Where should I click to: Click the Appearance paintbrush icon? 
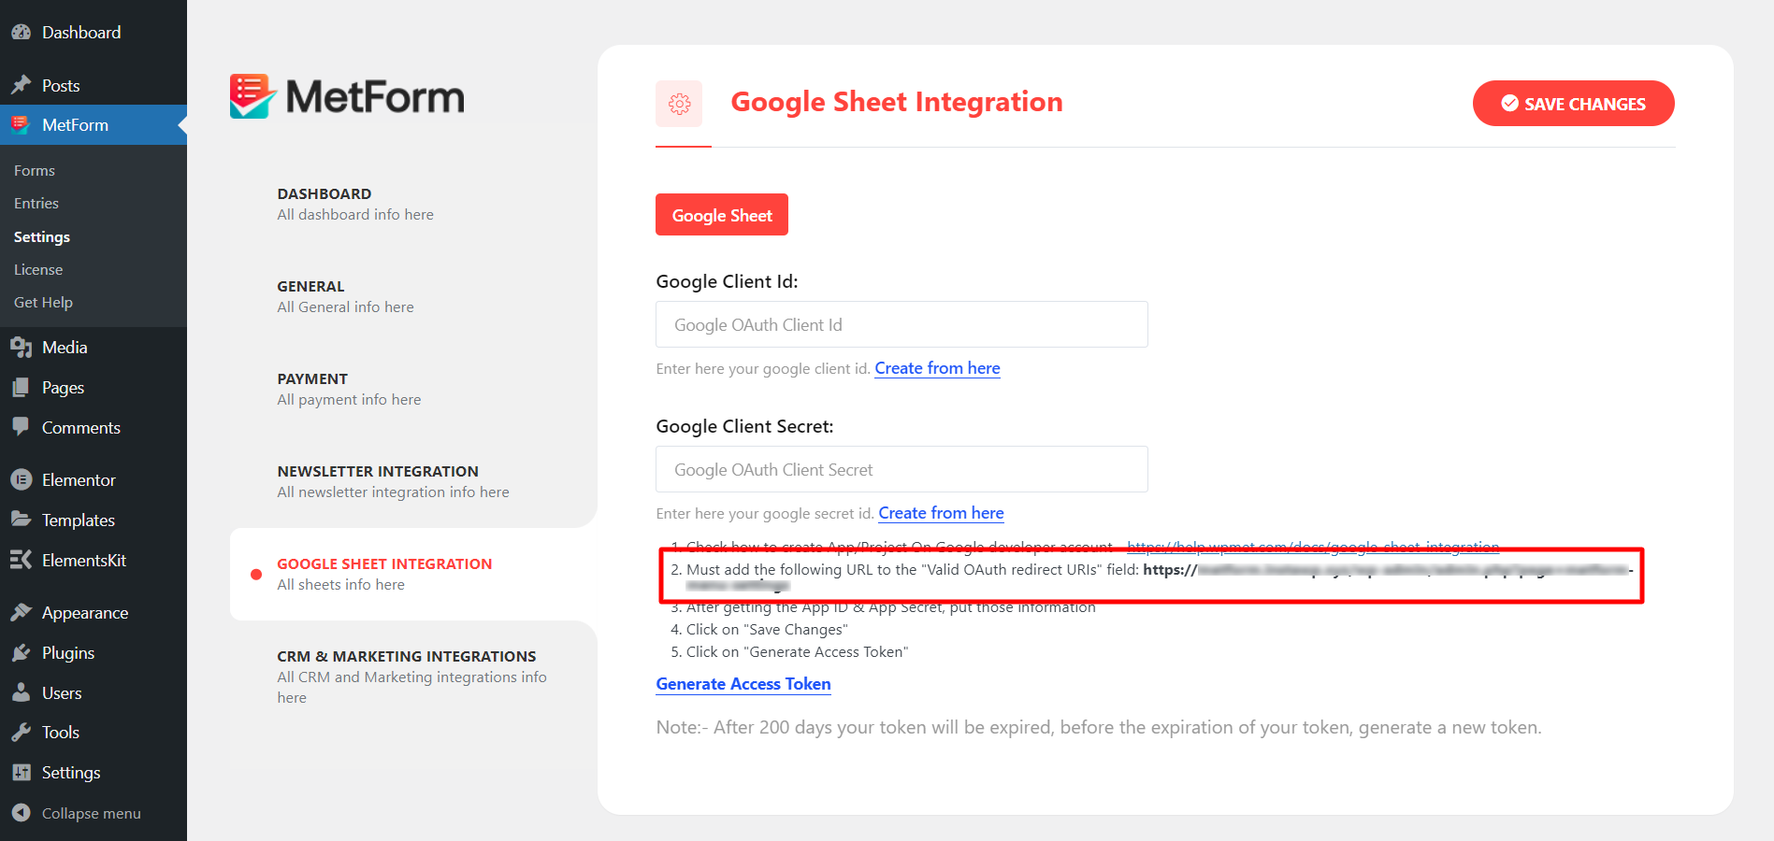21,612
